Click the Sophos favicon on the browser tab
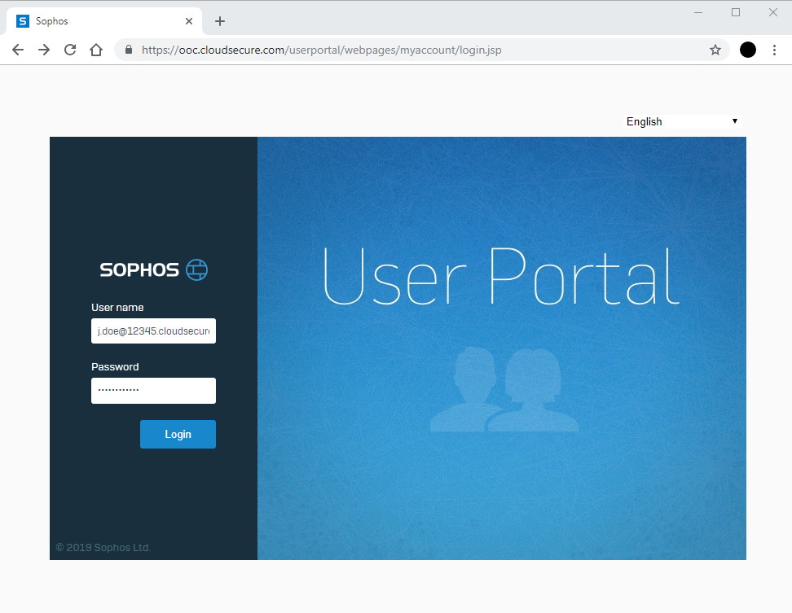The width and height of the screenshot is (792, 613). (x=22, y=20)
